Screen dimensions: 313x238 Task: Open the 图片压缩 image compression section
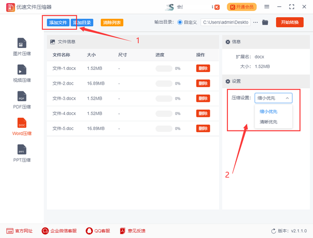pyautogui.click(x=21, y=46)
